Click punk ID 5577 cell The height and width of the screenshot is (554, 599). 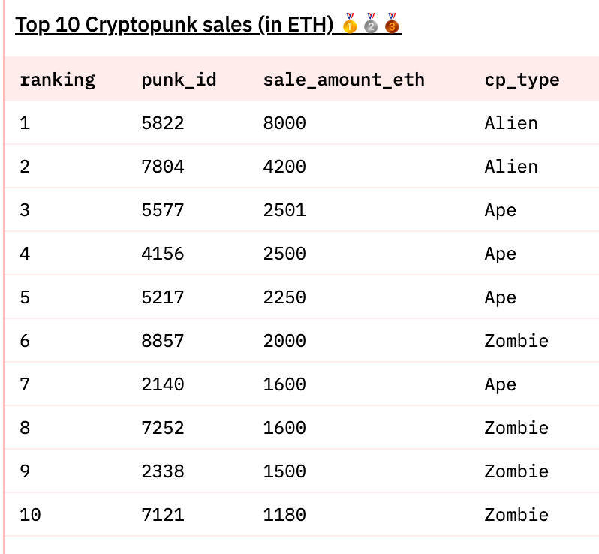pos(162,210)
